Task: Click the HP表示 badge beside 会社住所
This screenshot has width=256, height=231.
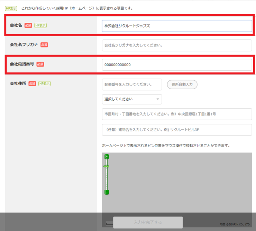Action: [44, 83]
